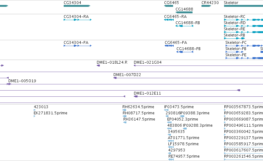This screenshot has width=263, height=161.
Task: Click the DME1-007D22 clone arrowhead
Action: [115, 78]
